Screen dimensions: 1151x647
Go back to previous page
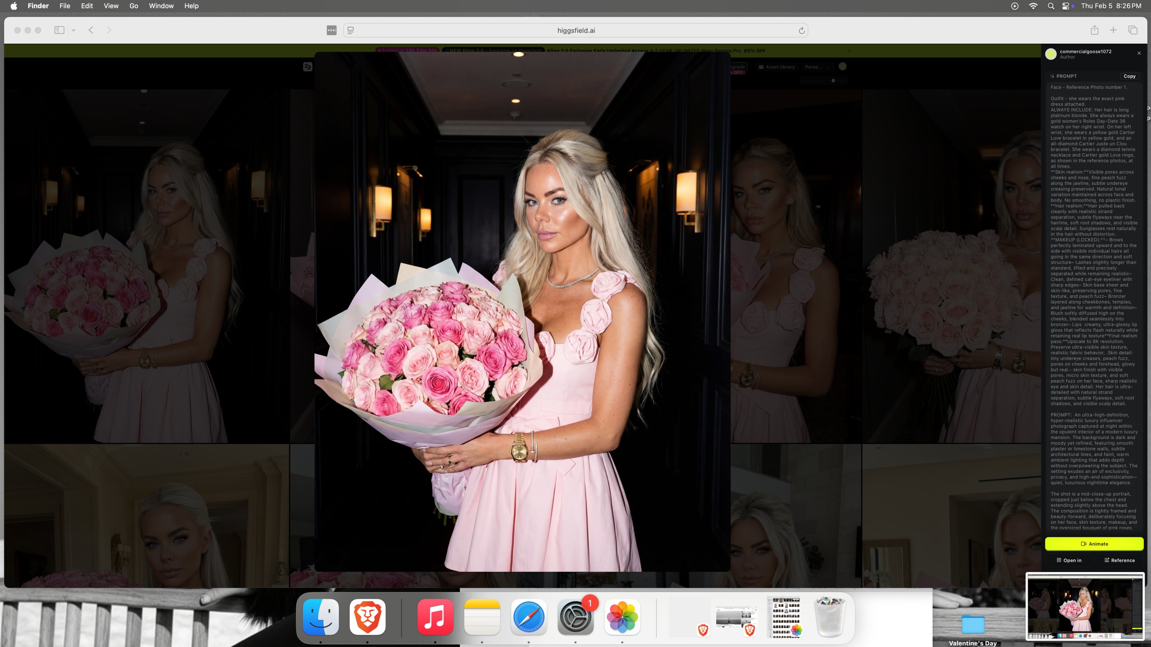(x=91, y=30)
